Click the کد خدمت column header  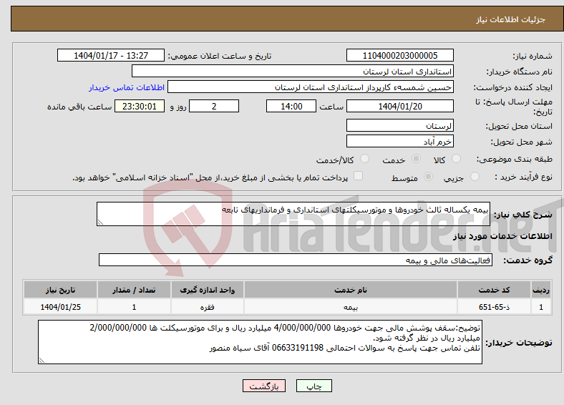(x=495, y=290)
